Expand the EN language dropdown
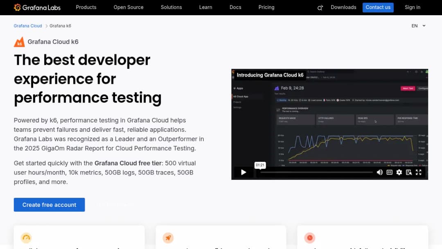The height and width of the screenshot is (249, 442). pos(418,26)
